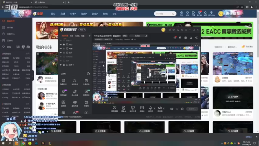
Task: Toggle the lock on the 全屏 1 source
Action: 64,65
